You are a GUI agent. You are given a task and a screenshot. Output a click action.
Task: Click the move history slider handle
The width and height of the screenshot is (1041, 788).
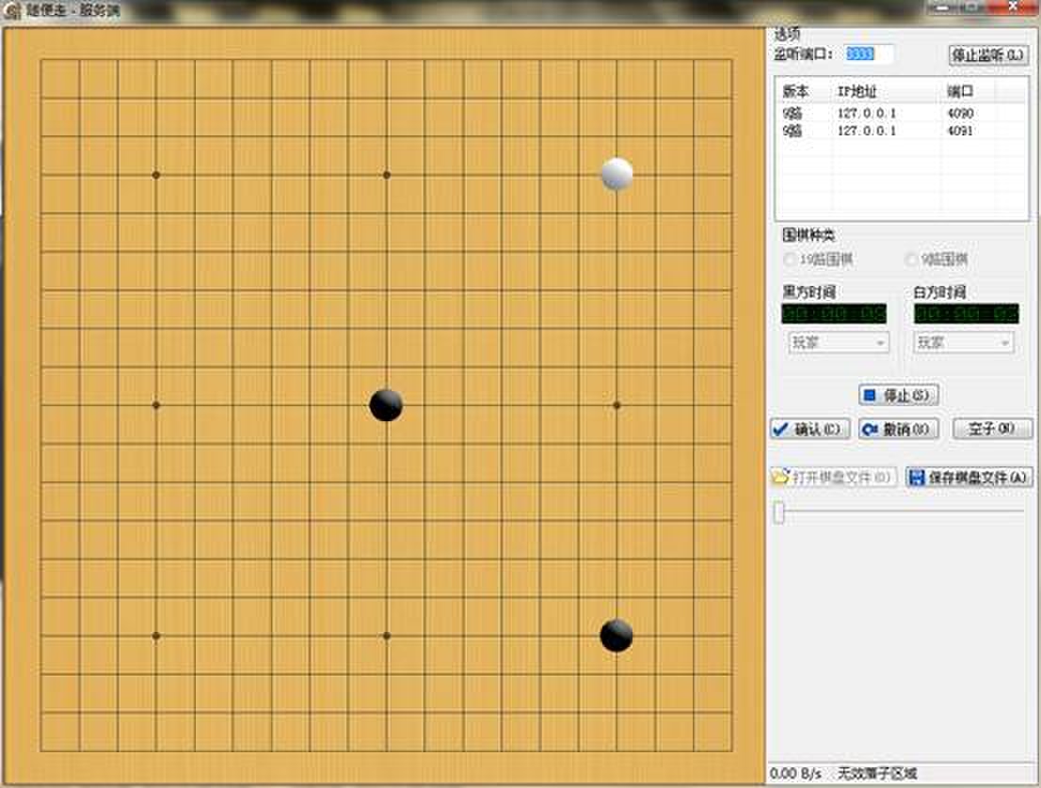(x=779, y=512)
